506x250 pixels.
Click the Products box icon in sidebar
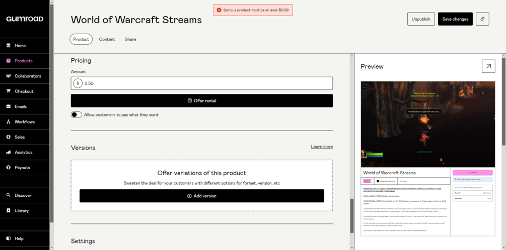(x=9, y=60)
